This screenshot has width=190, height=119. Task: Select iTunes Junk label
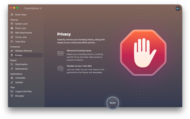point(21,37)
